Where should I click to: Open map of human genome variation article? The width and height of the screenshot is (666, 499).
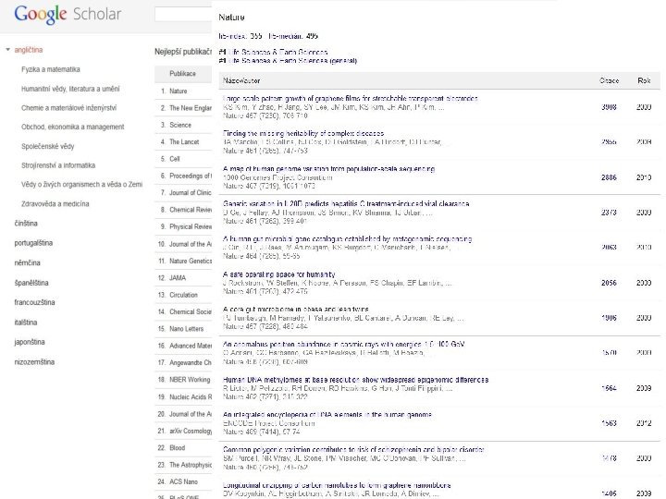pyautogui.click(x=328, y=169)
